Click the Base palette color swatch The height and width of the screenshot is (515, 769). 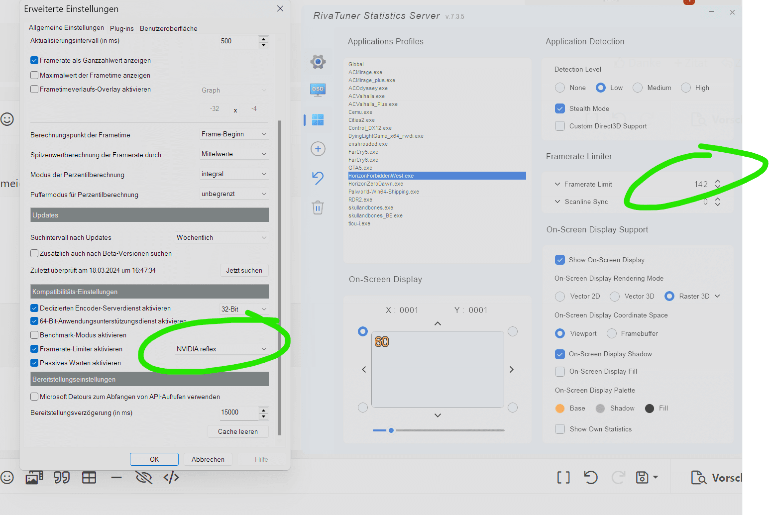point(560,409)
